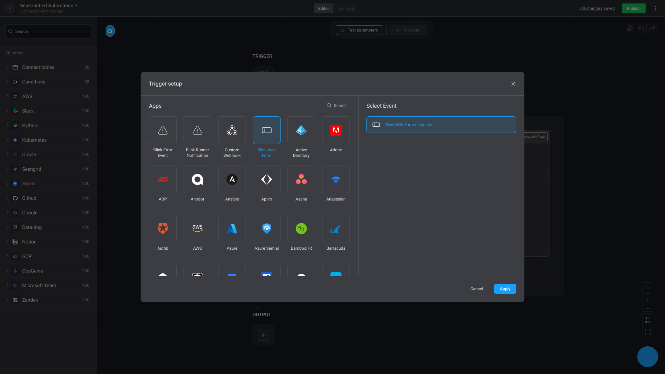Viewport: 665px width, 374px height.
Task: Click the blue assistant icon on canvas
Action: tap(110, 31)
